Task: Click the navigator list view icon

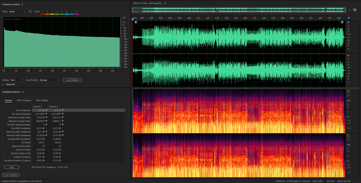Action: coord(355,10)
